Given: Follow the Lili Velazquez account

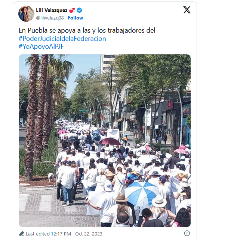Looking at the screenshot, I should tap(76, 18).
